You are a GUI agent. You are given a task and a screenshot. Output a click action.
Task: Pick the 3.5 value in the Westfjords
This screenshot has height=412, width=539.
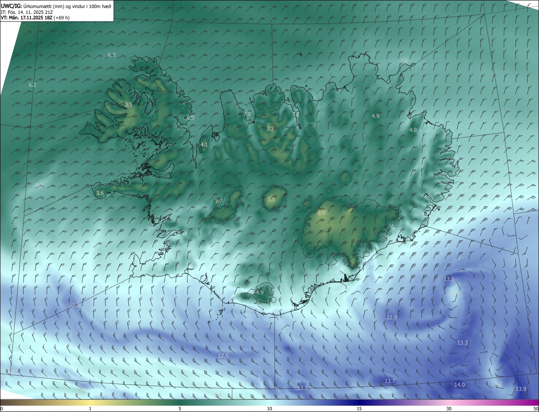pyautogui.click(x=128, y=105)
